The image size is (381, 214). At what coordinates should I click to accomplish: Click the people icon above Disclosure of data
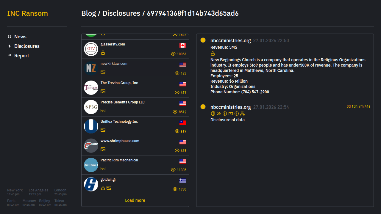coord(243,114)
